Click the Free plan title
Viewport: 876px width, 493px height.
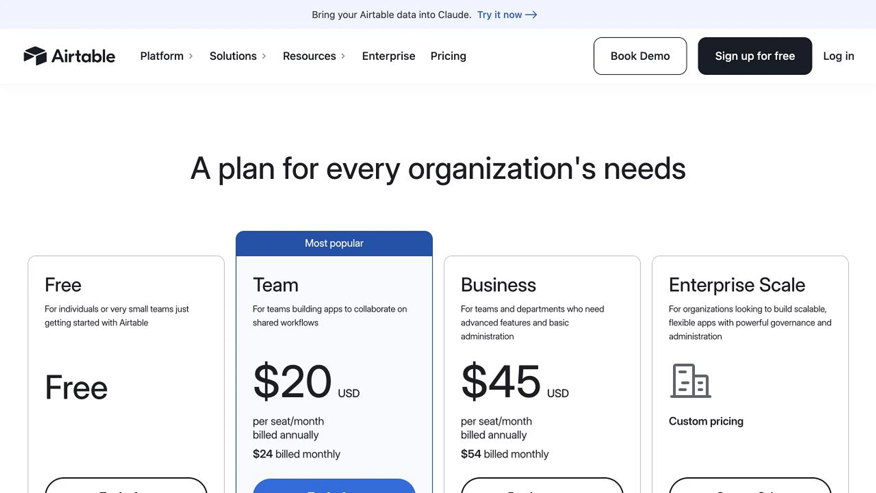point(63,285)
